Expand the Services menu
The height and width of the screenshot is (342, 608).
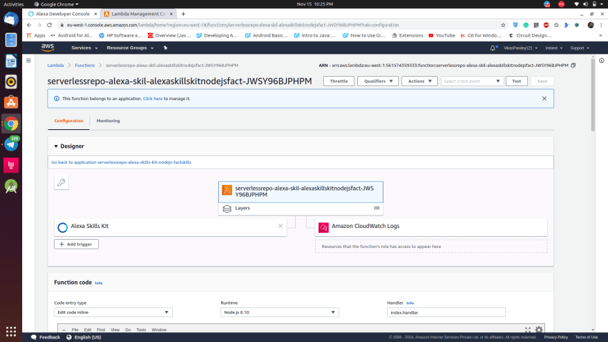[x=84, y=48]
